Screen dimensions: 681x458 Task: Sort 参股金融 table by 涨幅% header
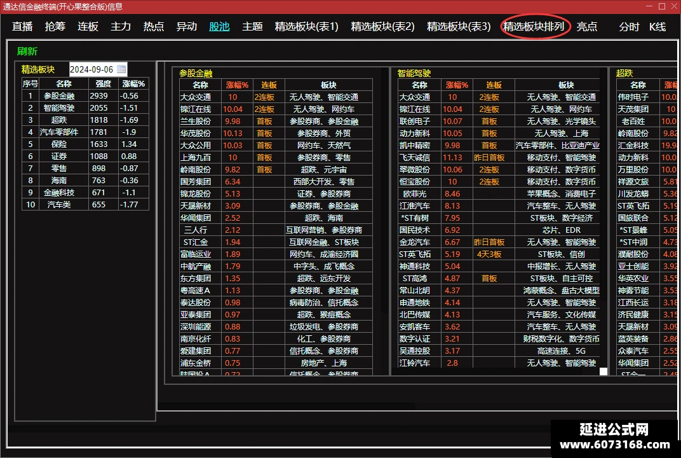click(x=237, y=85)
